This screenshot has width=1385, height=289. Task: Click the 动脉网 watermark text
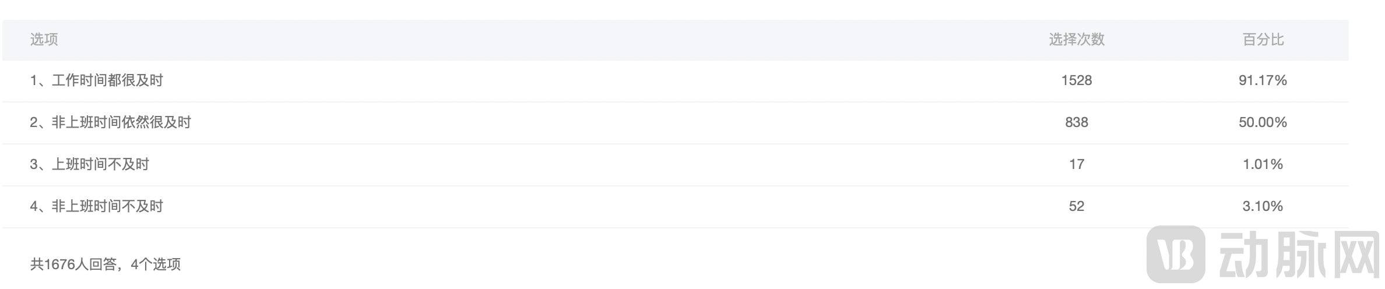point(1299,255)
